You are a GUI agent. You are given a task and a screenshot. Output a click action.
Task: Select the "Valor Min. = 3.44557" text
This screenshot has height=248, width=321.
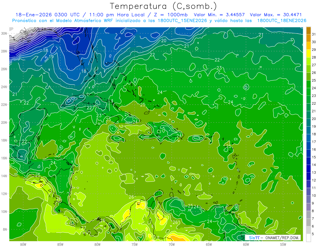tap(220, 15)
